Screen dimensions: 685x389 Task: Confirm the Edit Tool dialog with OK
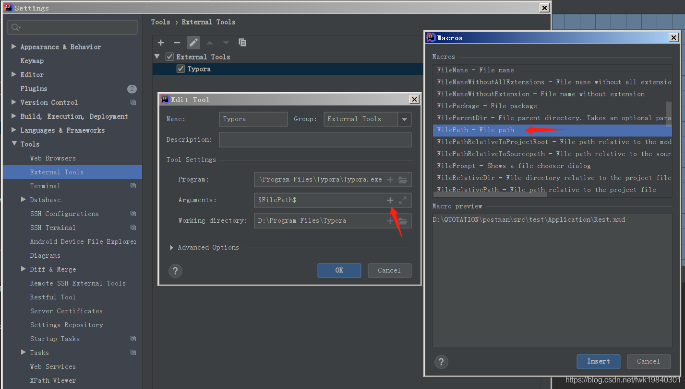click(339, 271)
